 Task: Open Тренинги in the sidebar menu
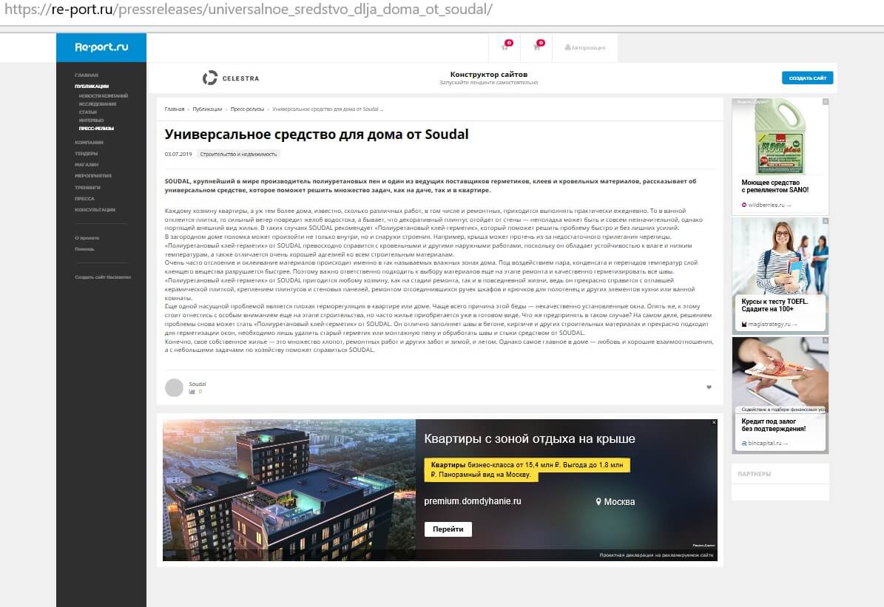(x=87, y=187)
